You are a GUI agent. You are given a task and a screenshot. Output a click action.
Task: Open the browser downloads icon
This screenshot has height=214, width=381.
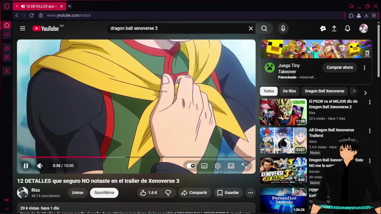(366, 15)
